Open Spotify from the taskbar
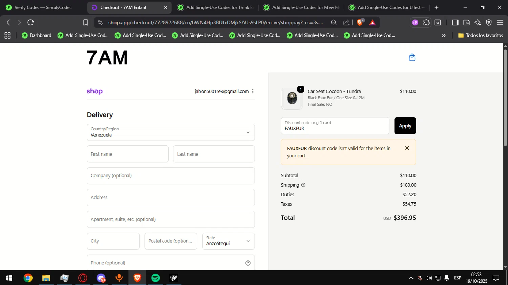Image resolution: width=508 pixels, height=285 pixels. 155,278
